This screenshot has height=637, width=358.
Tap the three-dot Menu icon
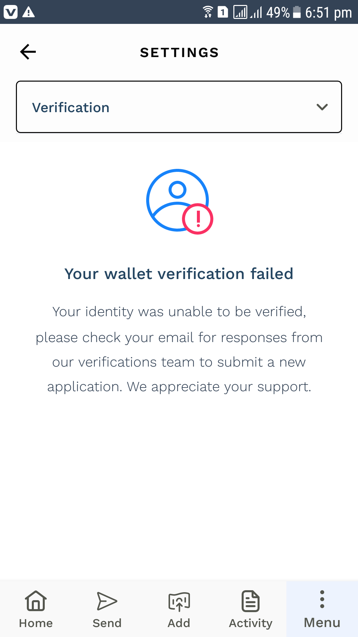tap(322, 599)
